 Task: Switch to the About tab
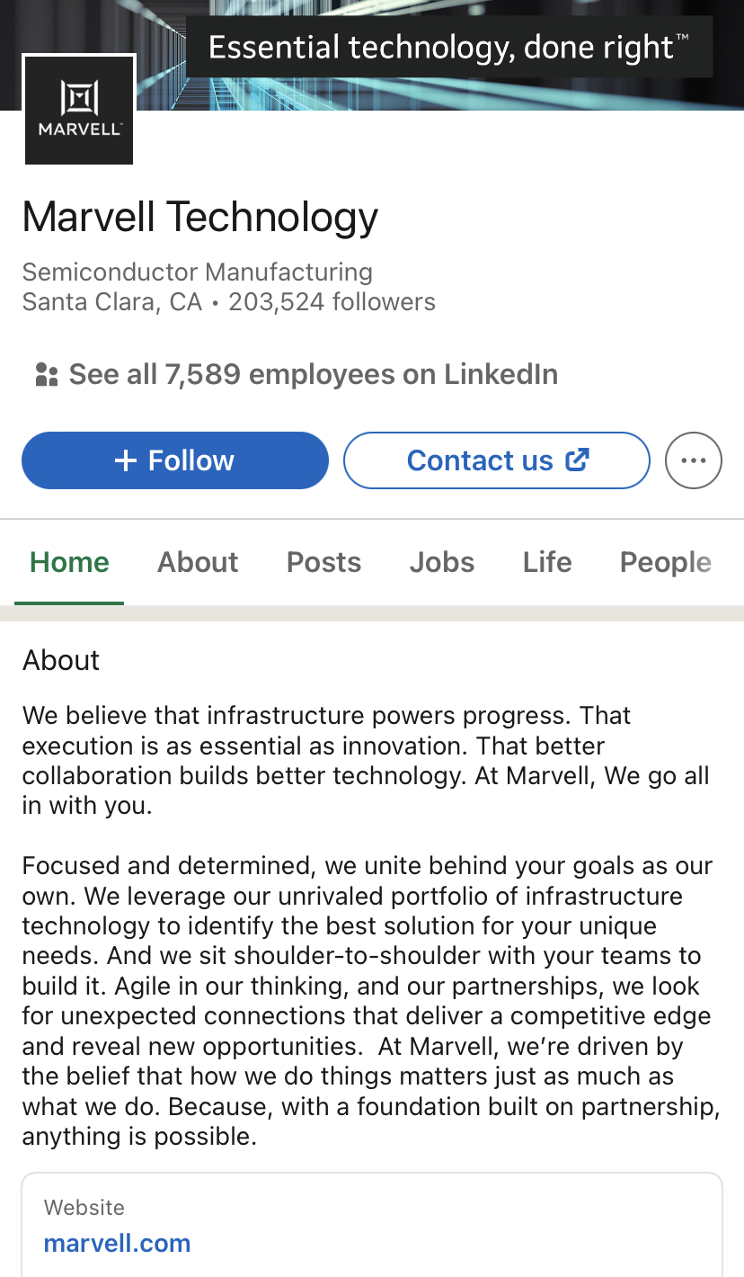click(x=198, y=562)
